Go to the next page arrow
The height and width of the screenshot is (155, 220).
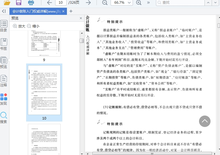88,3
